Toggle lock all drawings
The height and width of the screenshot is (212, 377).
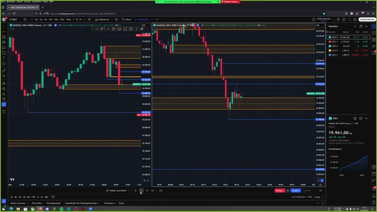pyautogui.click(x=4, y=94)
